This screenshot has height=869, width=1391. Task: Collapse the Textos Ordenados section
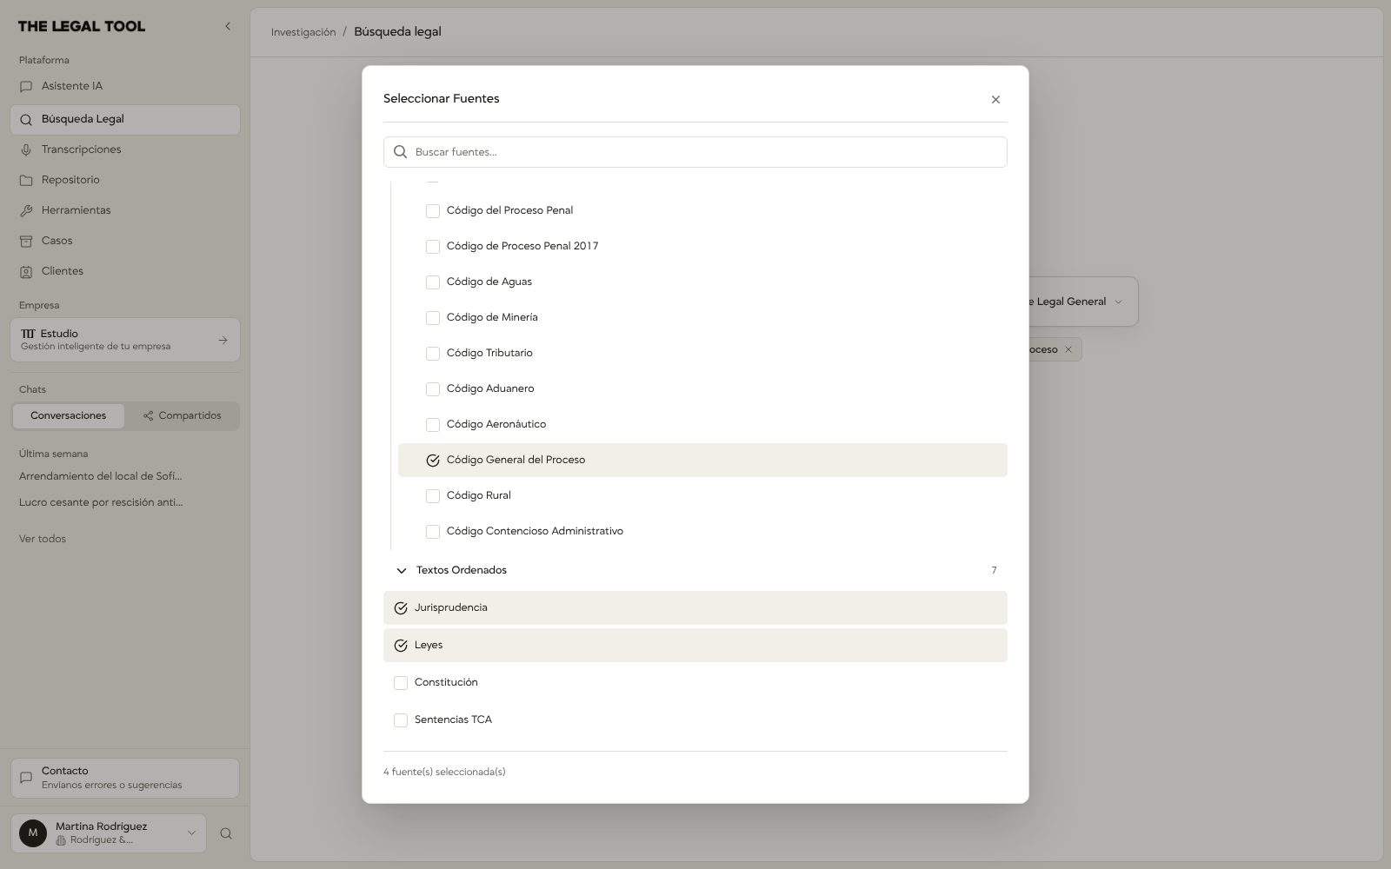[x=401, y=571]
